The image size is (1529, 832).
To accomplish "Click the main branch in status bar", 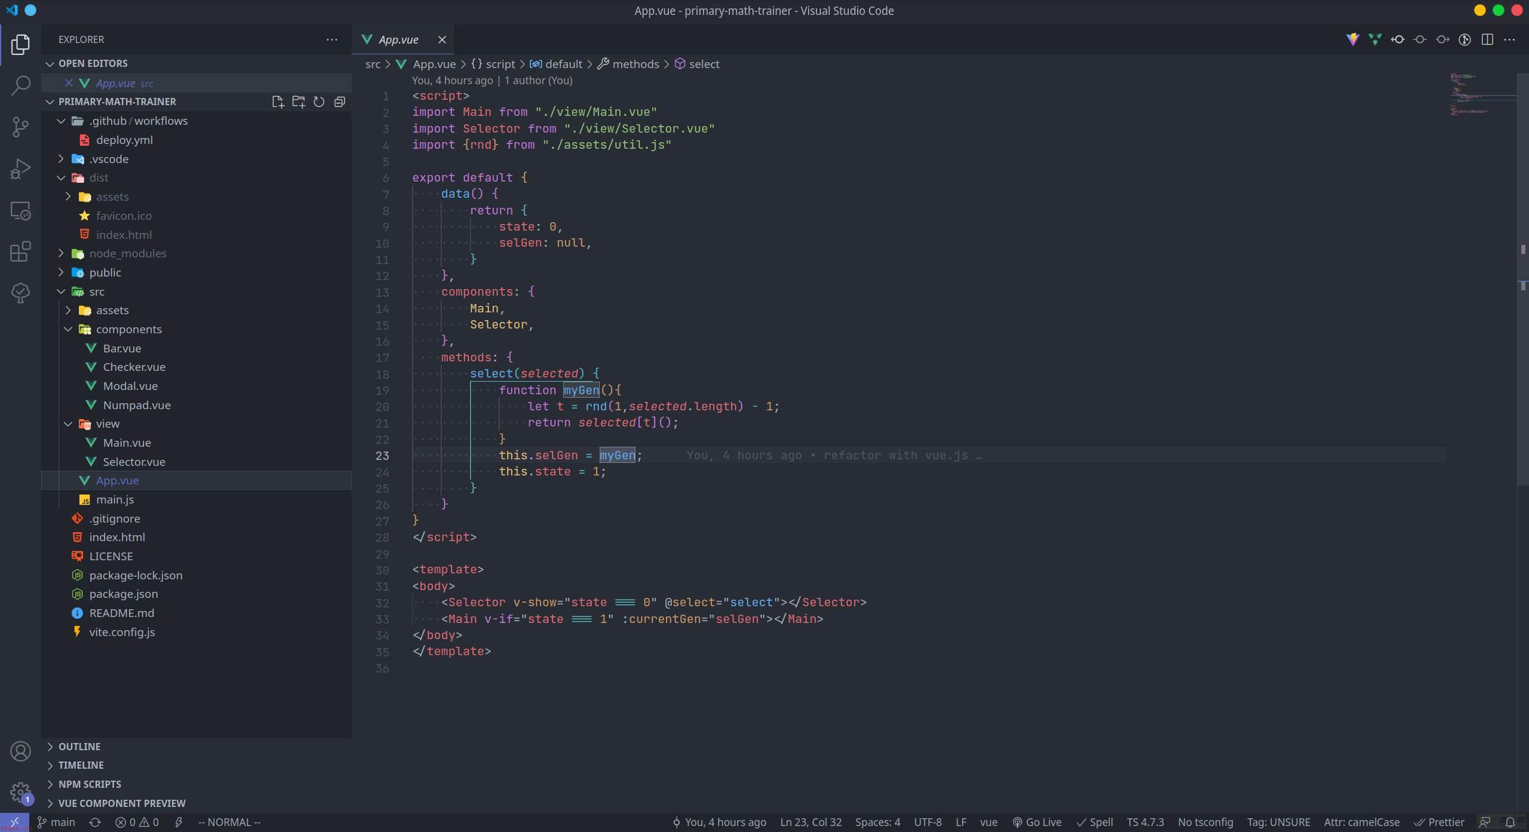I will point(56,822).
